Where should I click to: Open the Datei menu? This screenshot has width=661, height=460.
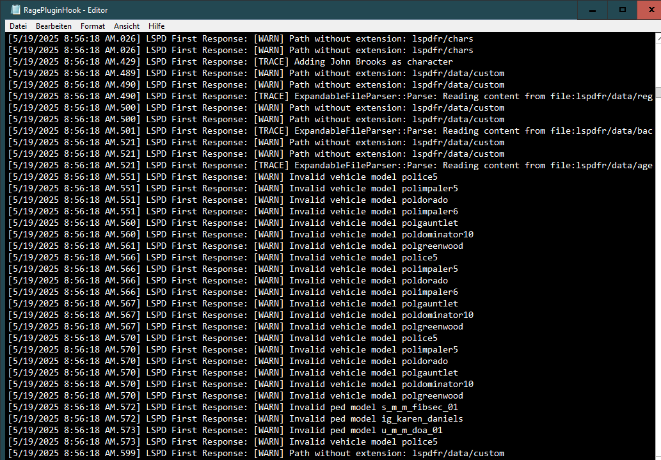pos(18,26)
